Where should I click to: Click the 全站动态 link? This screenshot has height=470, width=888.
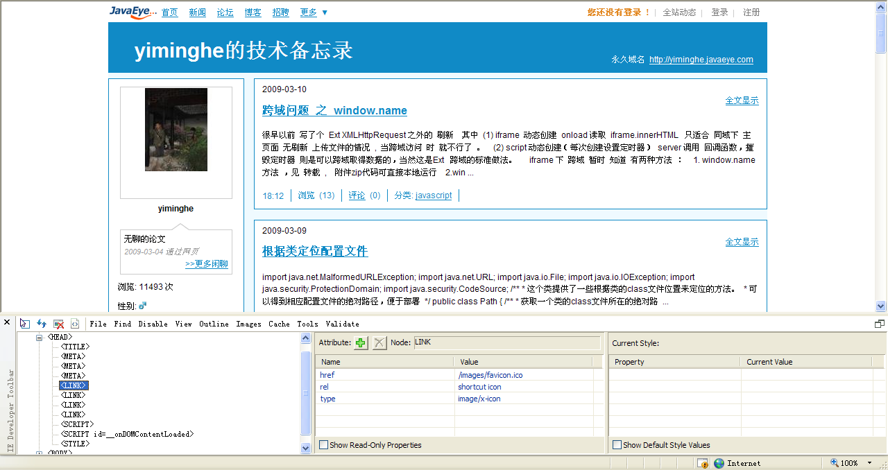[679, 12]
